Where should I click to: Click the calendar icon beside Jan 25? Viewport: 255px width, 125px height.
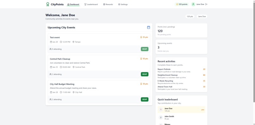pyautogui.click(x=51, y=67)
